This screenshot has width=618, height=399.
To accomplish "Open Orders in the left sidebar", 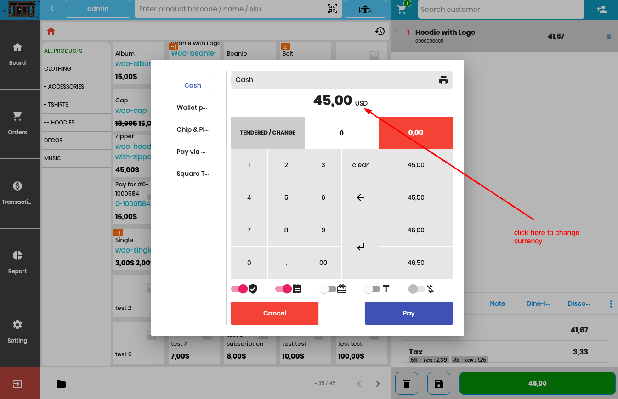I will (x=17, y=124).
